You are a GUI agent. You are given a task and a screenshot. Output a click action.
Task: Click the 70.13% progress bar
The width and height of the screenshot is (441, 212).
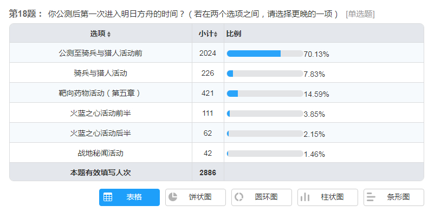point(265,54)
